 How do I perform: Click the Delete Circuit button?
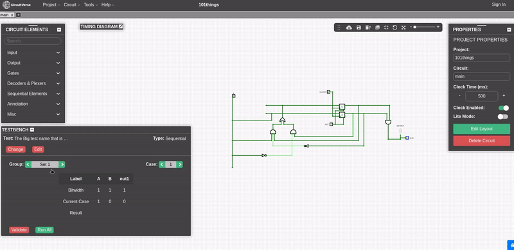[481, 141]
